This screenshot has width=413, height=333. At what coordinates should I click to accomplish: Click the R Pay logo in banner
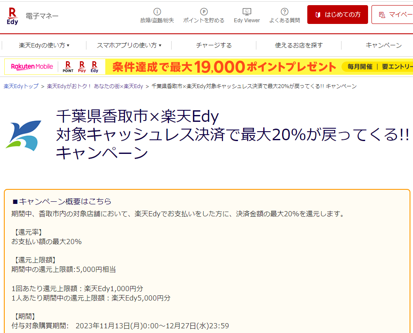pyautogui.click(x=82, y=67)
